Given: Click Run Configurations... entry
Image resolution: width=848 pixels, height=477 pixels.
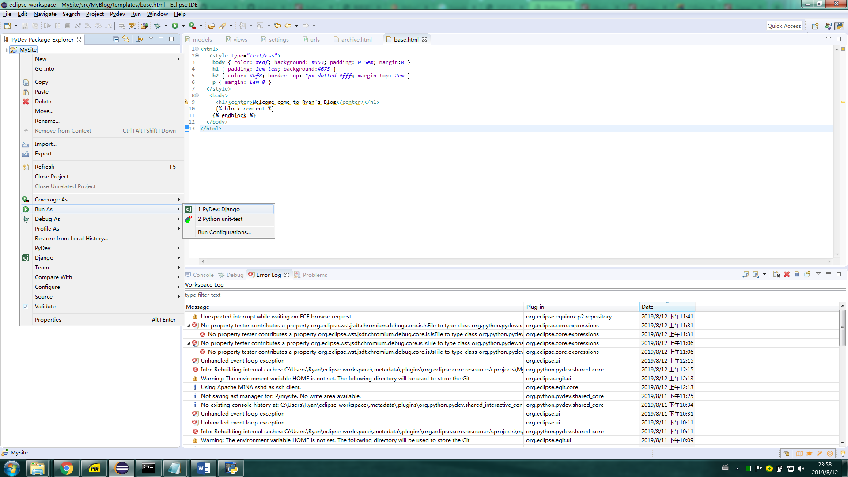Looking at the screenshot, I should click(224, 232).
